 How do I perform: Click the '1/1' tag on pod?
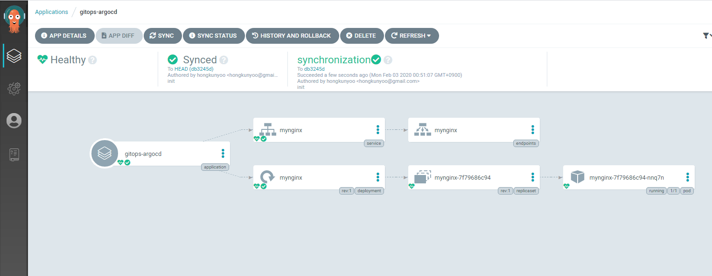(x=673, y=191)
